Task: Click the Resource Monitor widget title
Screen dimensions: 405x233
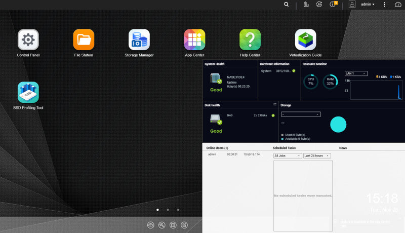Action: (x=314, y=64)
